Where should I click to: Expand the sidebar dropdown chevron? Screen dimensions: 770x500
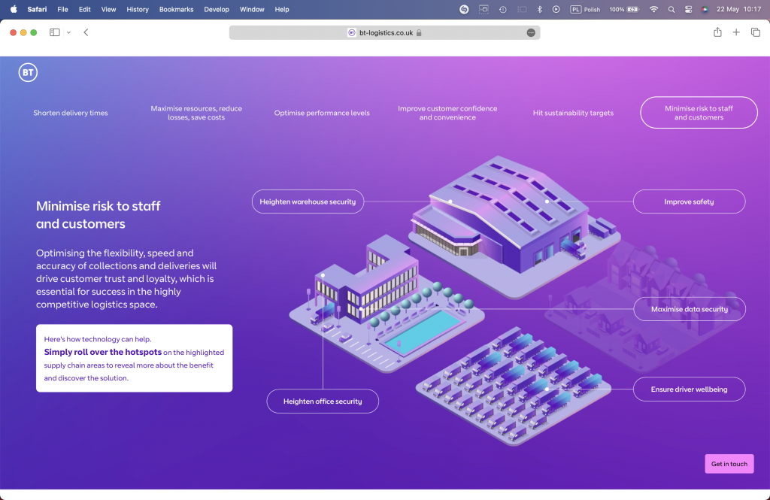(69, 32)
